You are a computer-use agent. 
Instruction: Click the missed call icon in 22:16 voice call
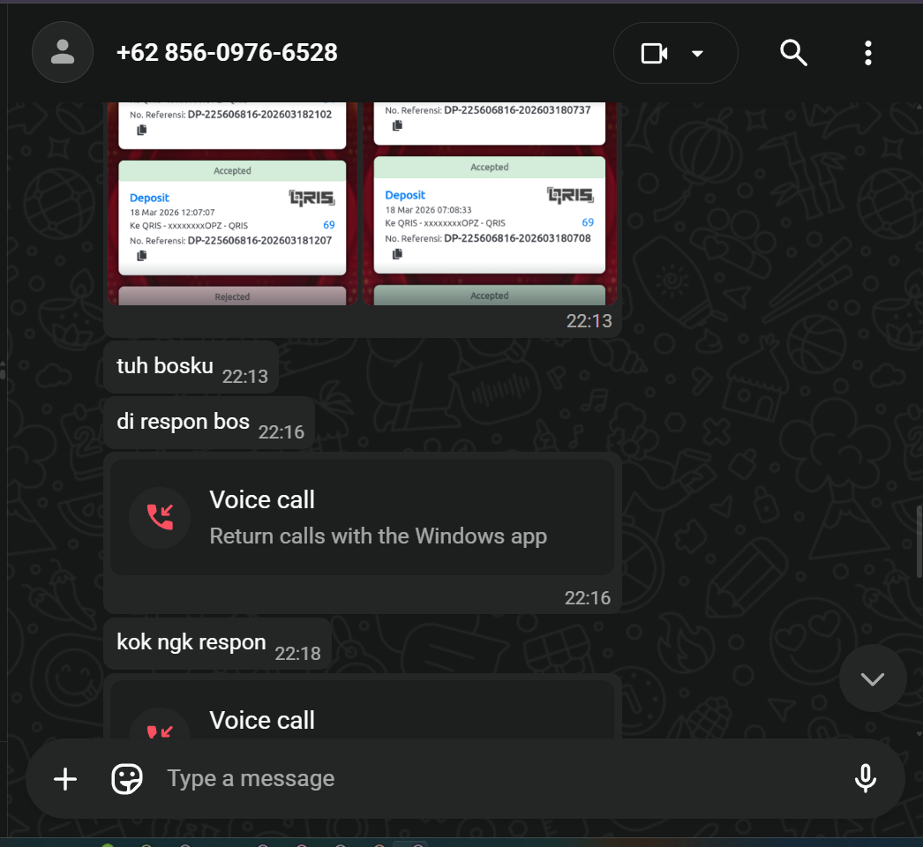[x=160, y=517]
